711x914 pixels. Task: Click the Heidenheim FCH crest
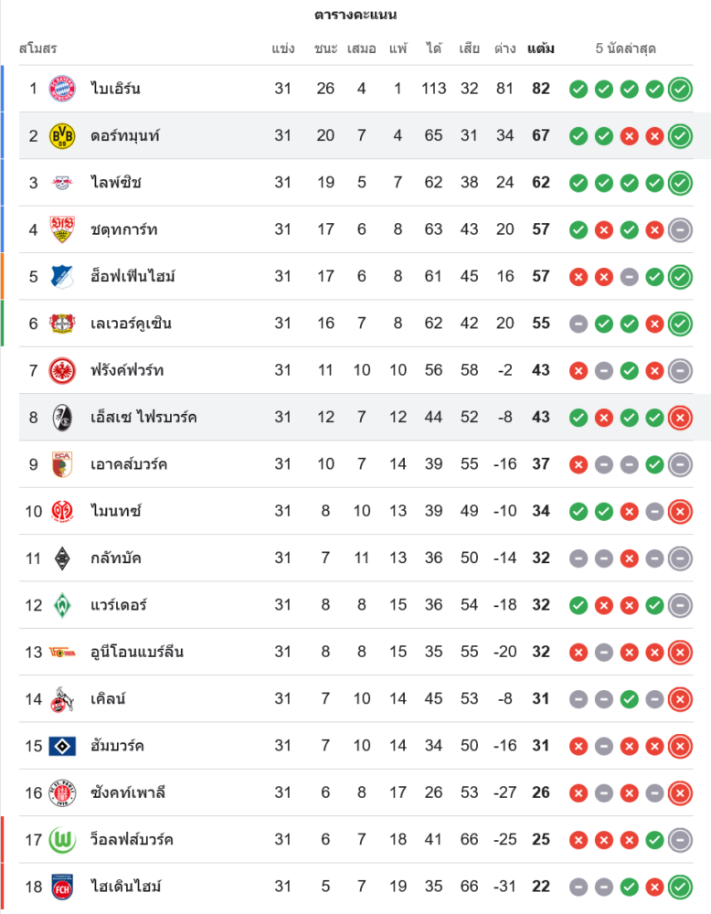coord(62,887)
